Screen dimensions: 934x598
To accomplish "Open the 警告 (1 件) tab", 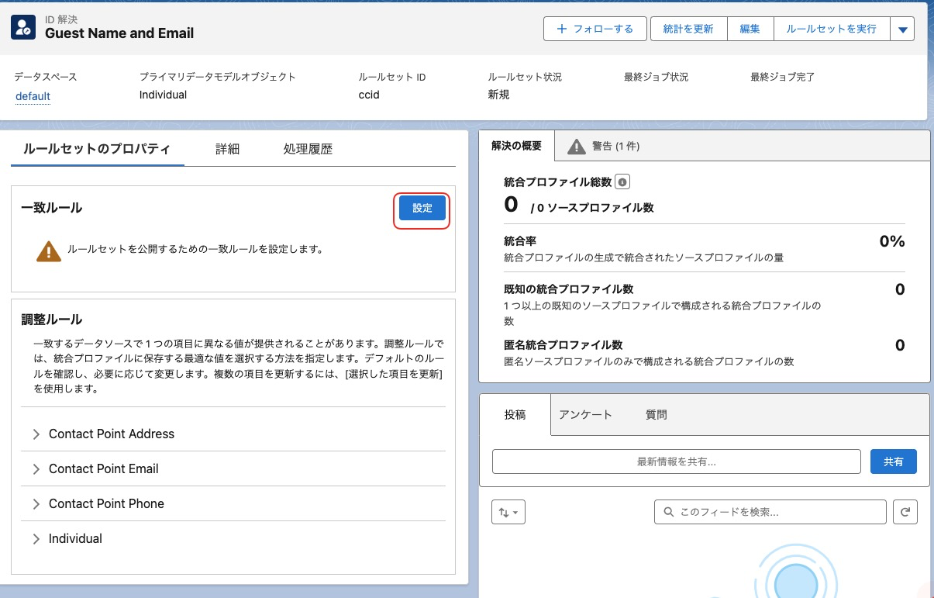I will [604, 146].
